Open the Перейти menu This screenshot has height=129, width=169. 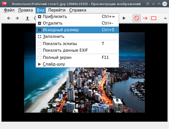click(x=56, y=10)
